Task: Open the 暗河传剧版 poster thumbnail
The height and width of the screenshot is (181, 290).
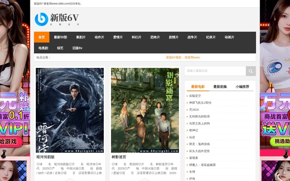Action: (70, 110)
